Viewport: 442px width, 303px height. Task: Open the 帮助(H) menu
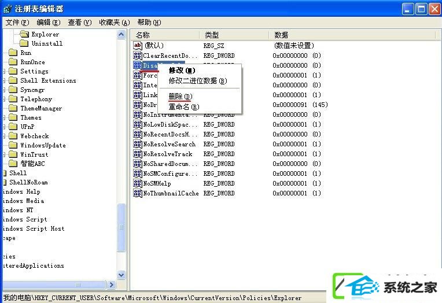point(149,23)
